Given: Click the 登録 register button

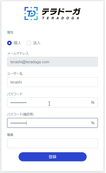Looking at the screenshot, I should (x=52, y=157).
